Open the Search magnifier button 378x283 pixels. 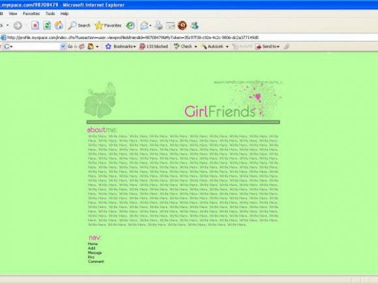tap(79, 25)
